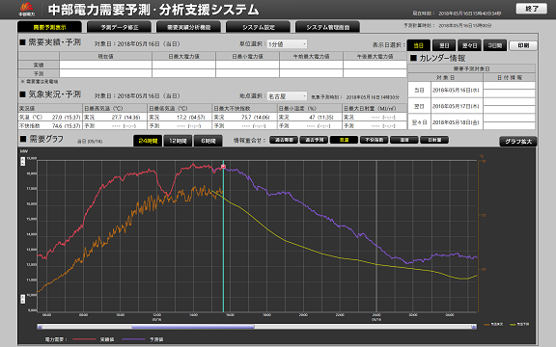The image size is (556, 347).
Task: Select 翌々日 in display day selection
Action: (469, 45)
